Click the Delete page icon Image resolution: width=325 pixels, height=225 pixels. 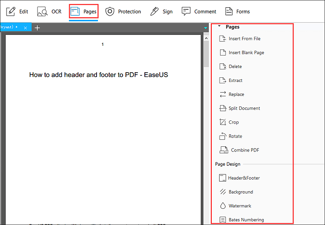223,66
